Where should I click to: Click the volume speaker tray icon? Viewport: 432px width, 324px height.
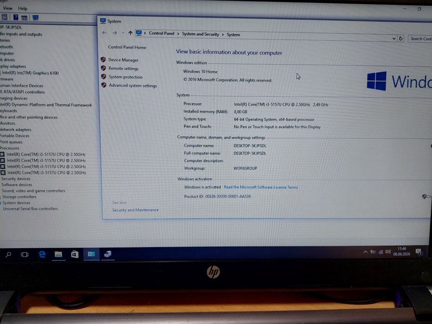388,252
